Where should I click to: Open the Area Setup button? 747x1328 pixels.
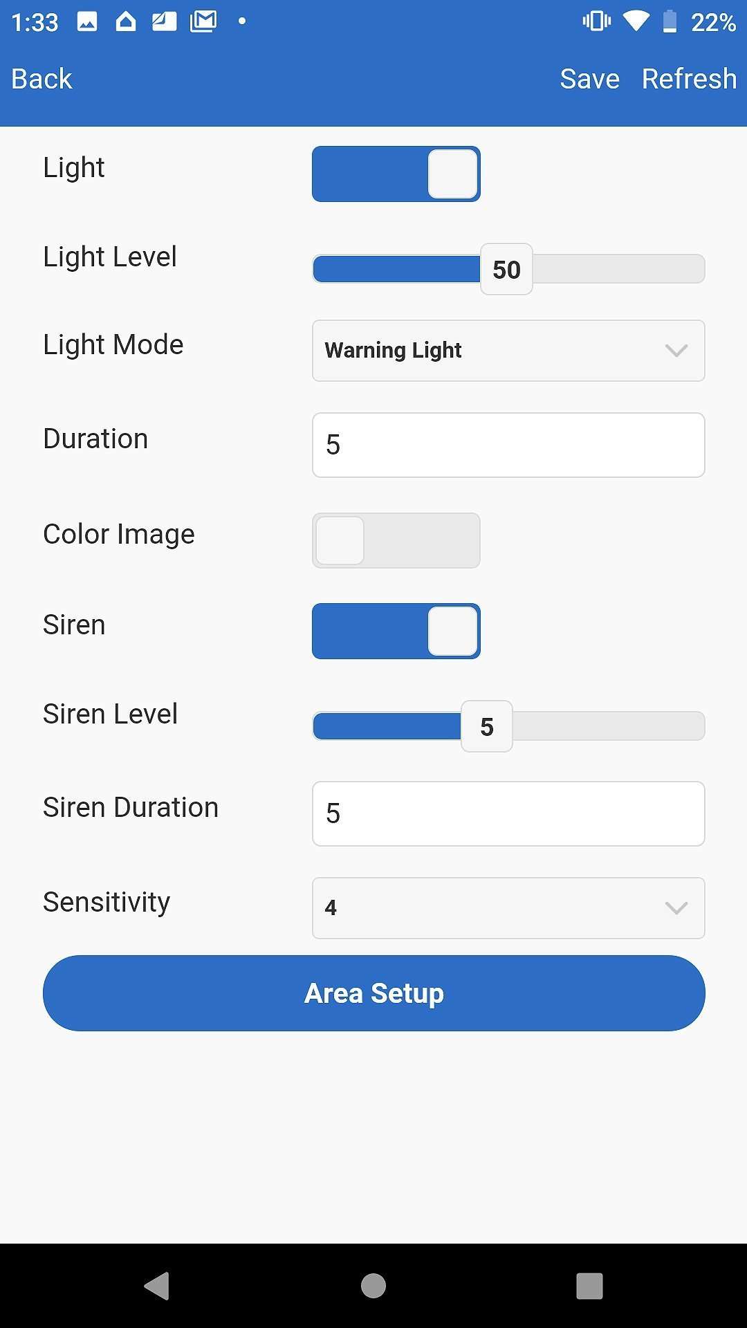pyautogui.click(x=373, y=993)
